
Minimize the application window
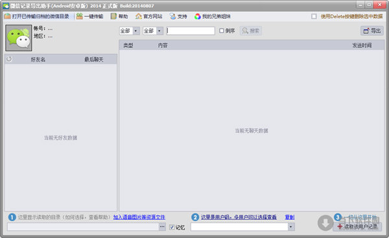(x=360, y=5)
